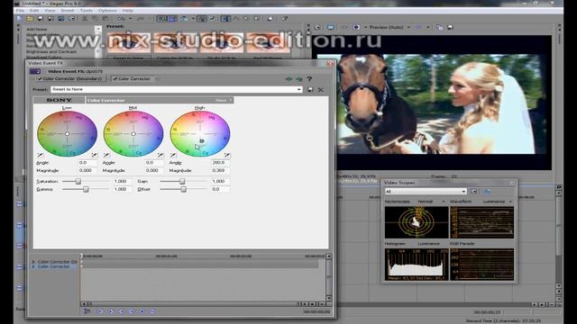Open the Edit menu
This screenshot has height=324, width=577.
tap(34, 11)
